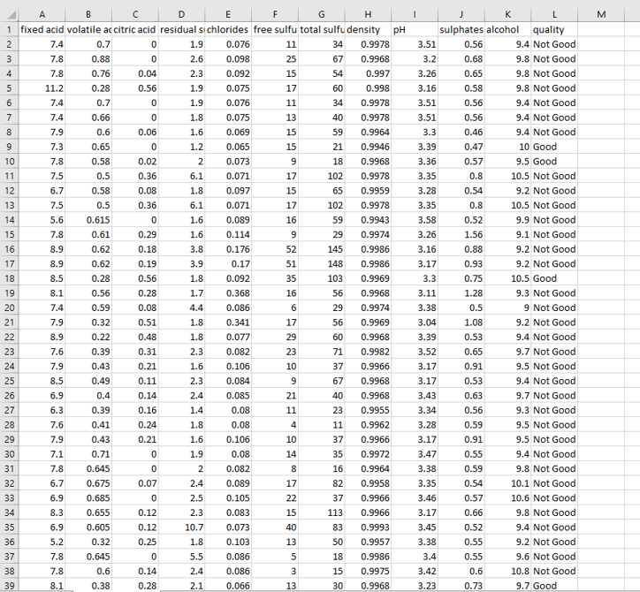This screenshot has height=592, width=640.
Task: Click the 'residual s' header cell
Action: point(181,30)
